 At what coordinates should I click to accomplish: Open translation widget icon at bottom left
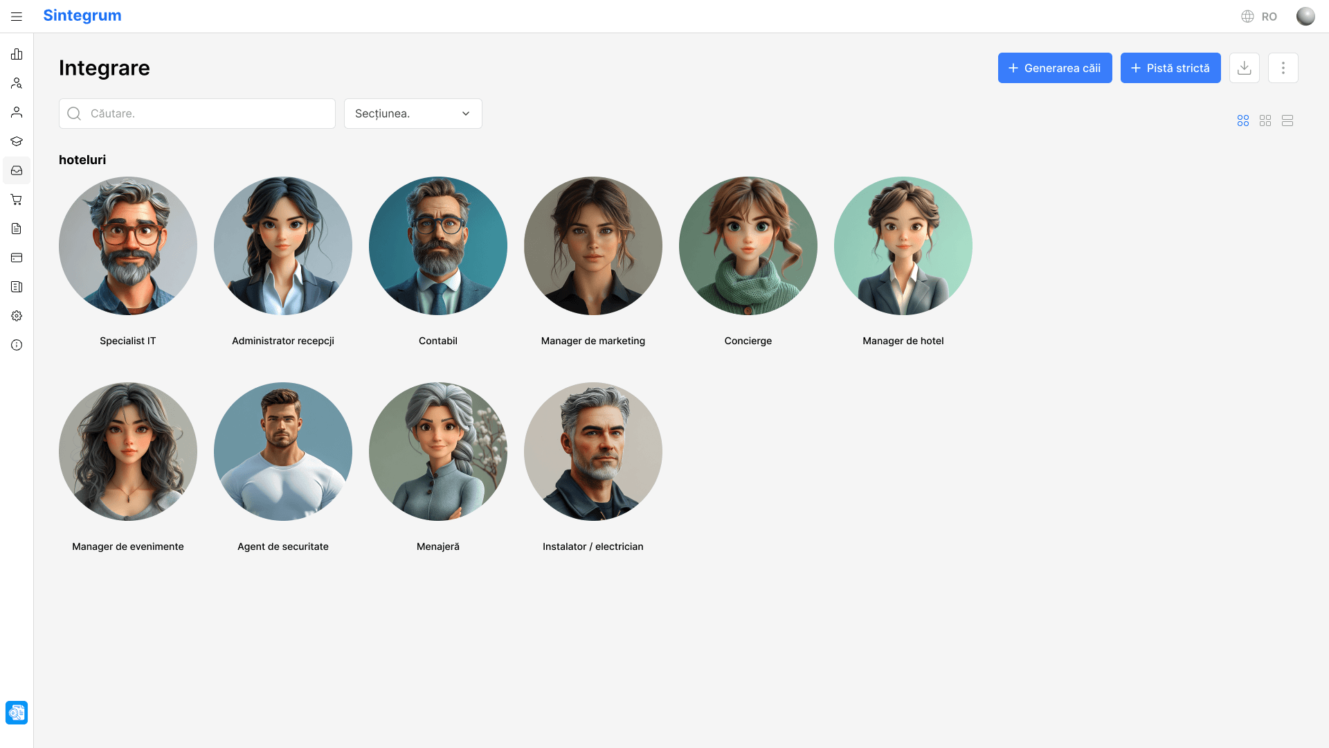pyautogui.click(x=17, y=712)
